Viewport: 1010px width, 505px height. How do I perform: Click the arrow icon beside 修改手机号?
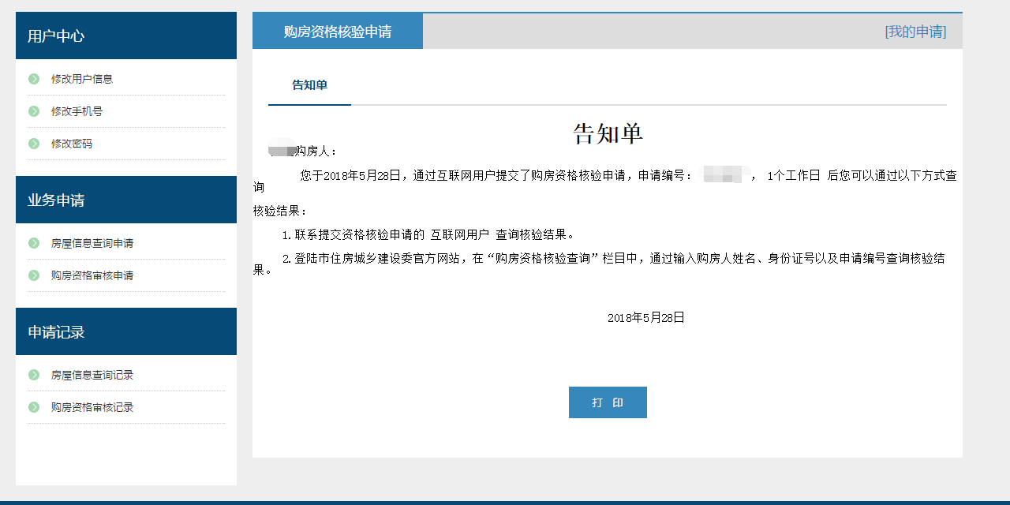click(34, 111)
